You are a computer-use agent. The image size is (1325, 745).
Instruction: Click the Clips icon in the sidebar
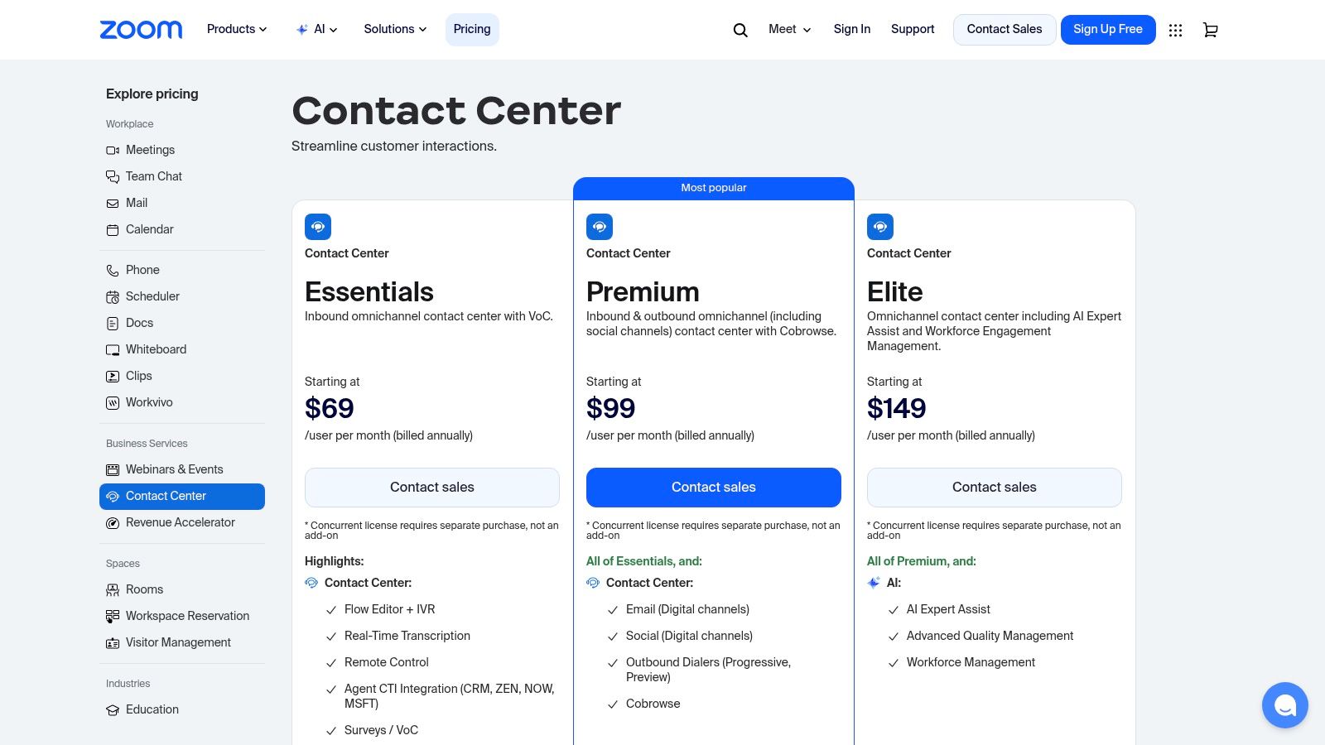coord(112,376)
